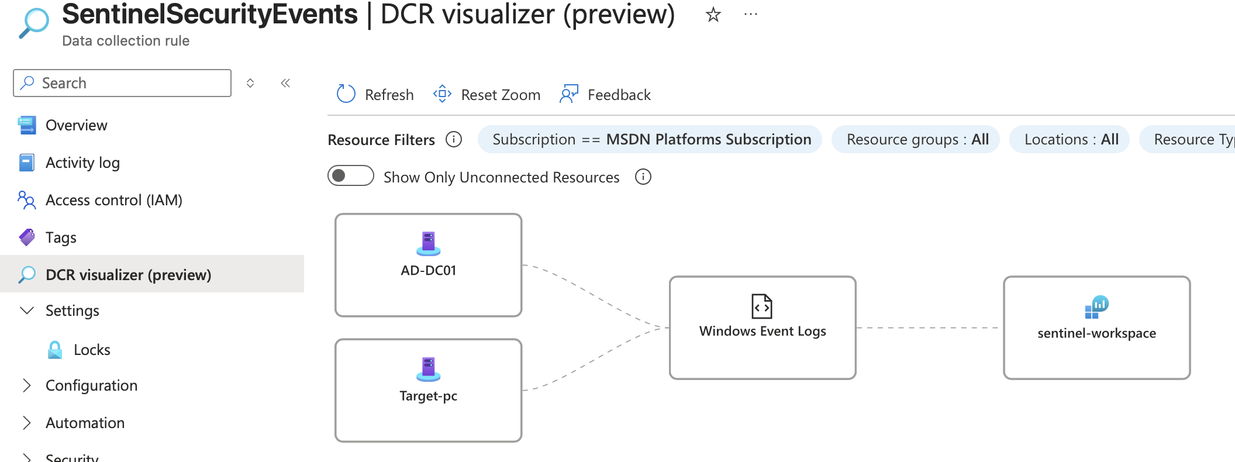Open Resource Type filter pill

point(1187,139)
